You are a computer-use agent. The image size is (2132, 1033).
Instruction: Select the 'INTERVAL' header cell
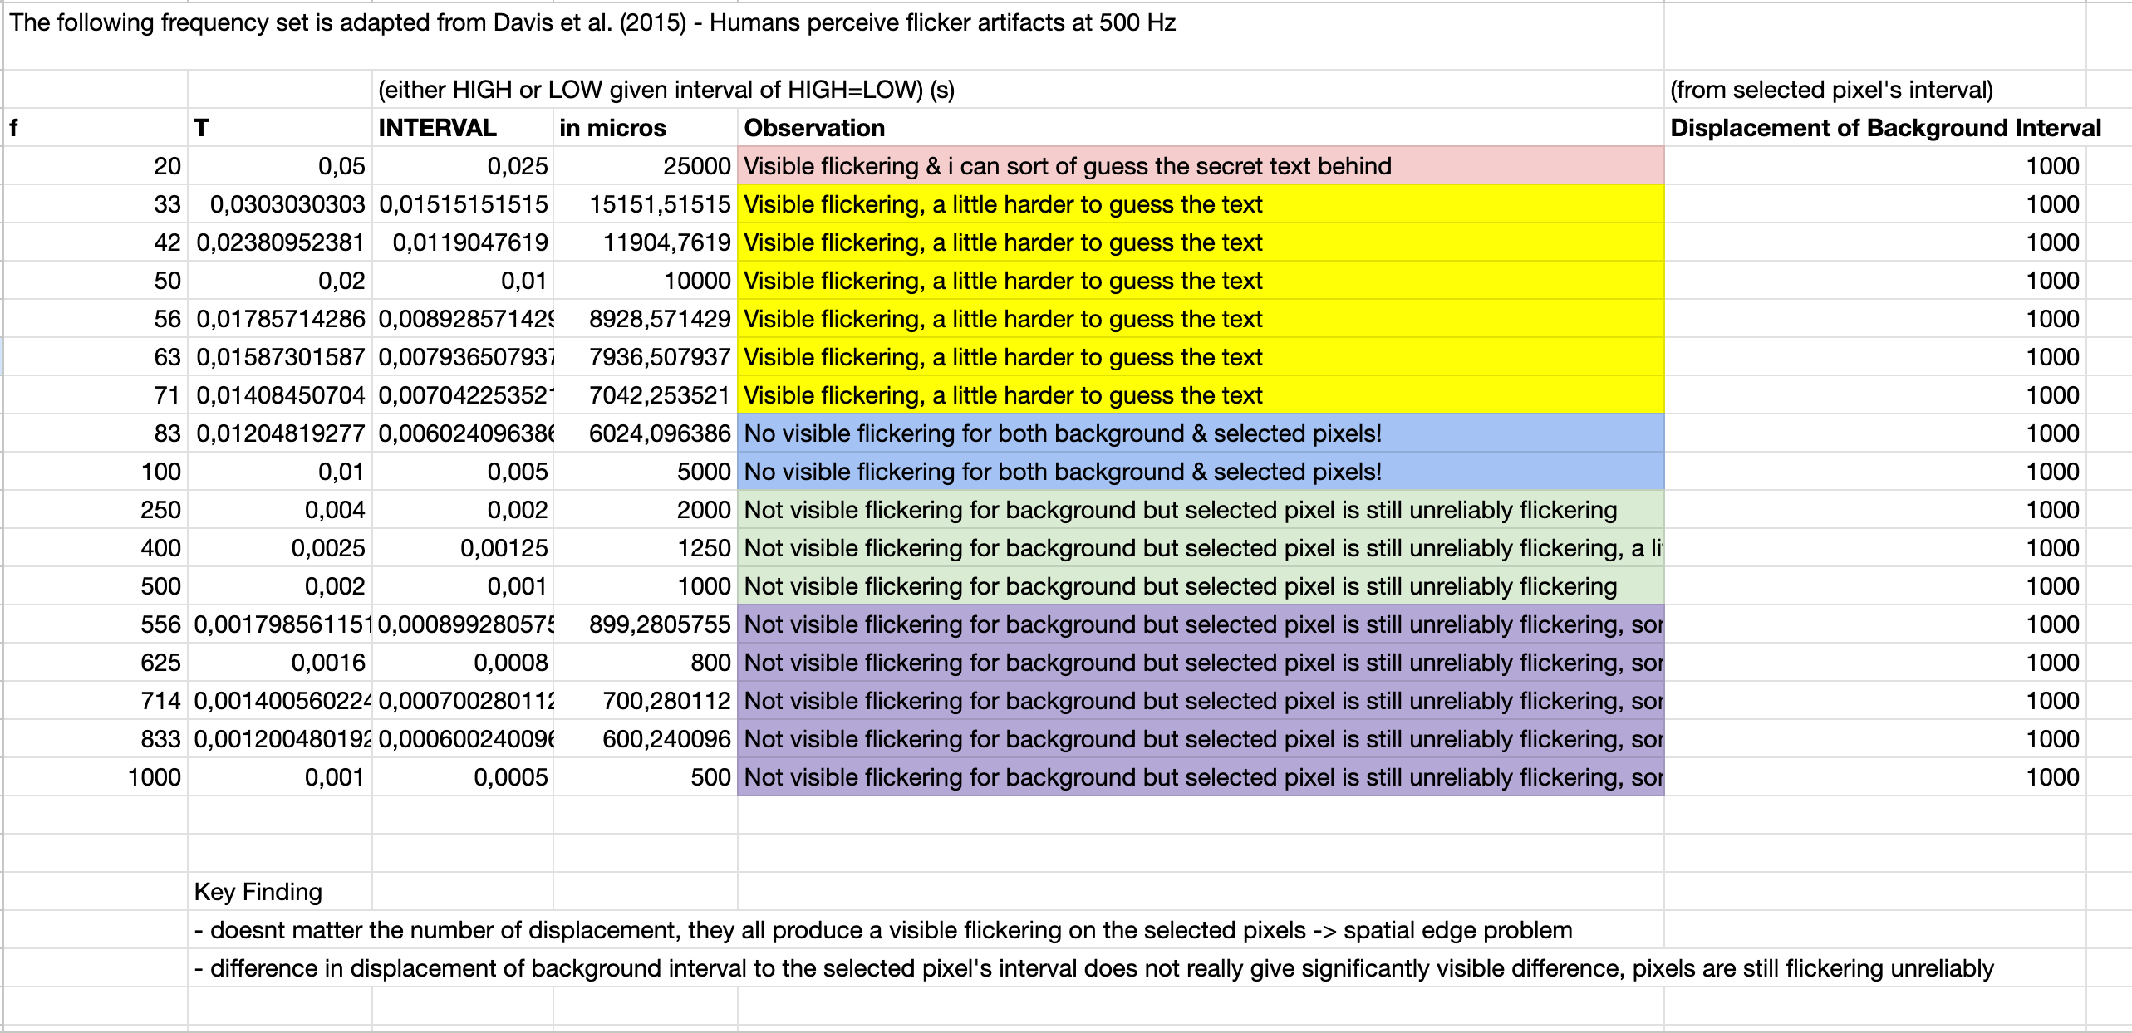(463, 127)
